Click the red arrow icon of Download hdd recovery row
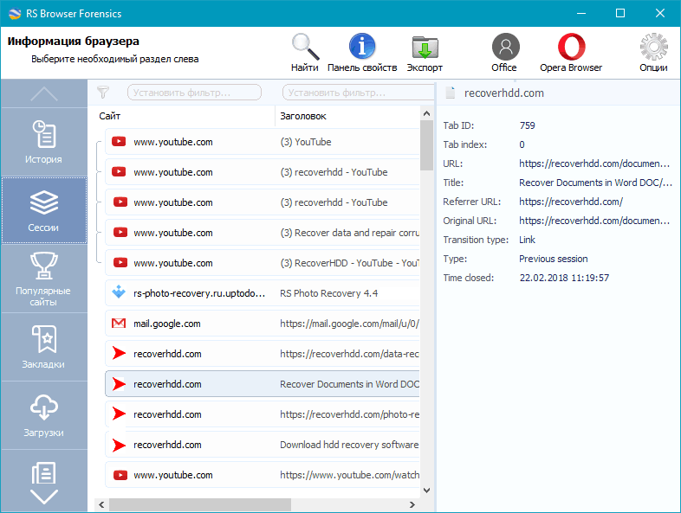 [x=119, y=445]
